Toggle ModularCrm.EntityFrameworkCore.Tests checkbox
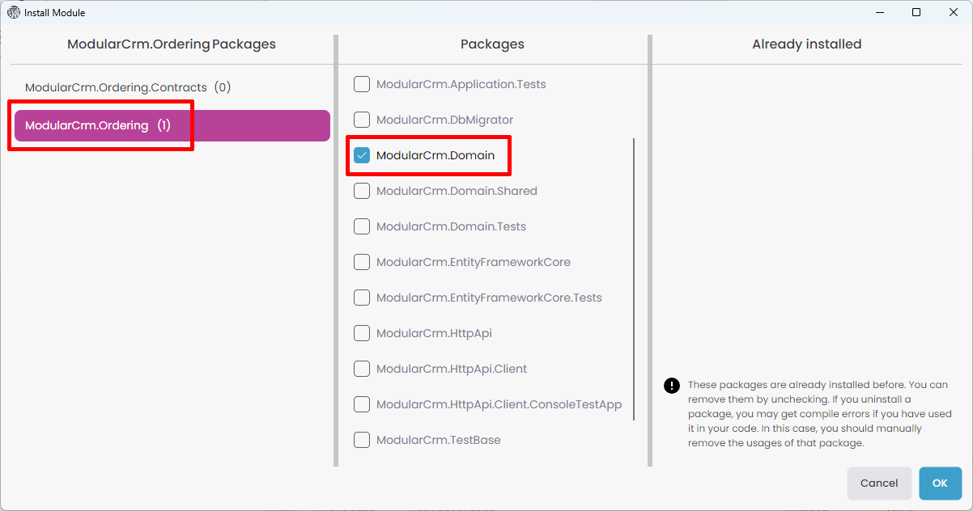973x511 pixels. (x=362, y=298)
